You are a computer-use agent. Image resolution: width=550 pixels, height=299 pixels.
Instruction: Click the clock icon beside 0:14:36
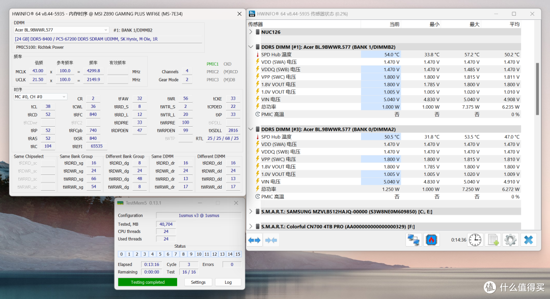(x=475, y=240)
